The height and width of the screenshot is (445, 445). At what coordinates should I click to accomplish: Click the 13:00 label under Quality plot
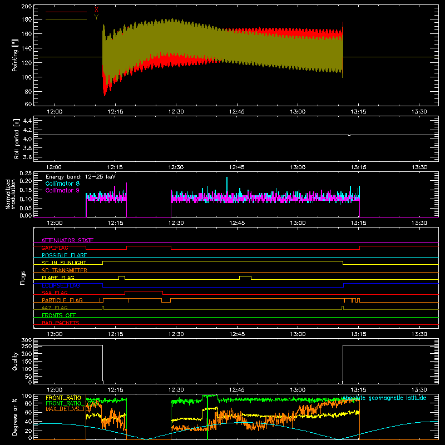[x=298, y=390]
